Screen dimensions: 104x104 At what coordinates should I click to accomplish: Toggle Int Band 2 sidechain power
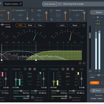[x=32, y=97]
